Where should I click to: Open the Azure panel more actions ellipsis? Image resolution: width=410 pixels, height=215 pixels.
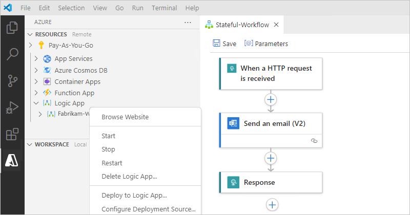tap(188, 23)
